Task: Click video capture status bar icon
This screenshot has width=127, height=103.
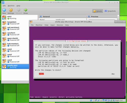Action: (106, 100)
